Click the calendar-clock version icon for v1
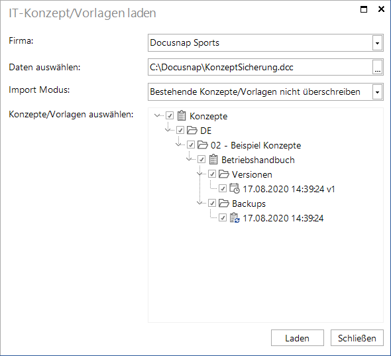 click(x=235, y=188)
